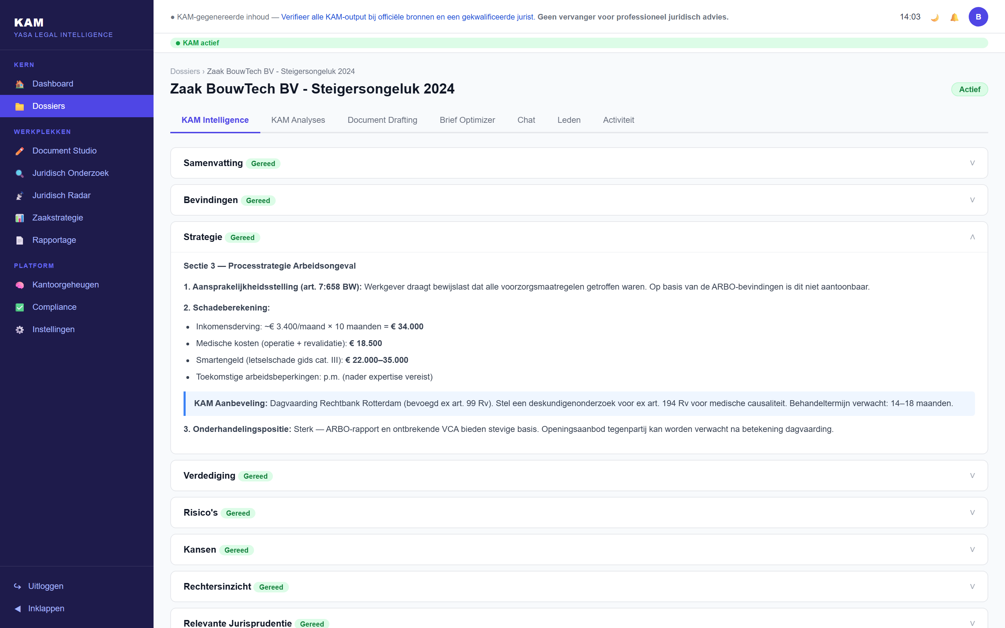This screenshot has height=628, width=1005.
Task: Click the Compliance checkmark icon
Action: pyautogui.click(x=20, y=308)
